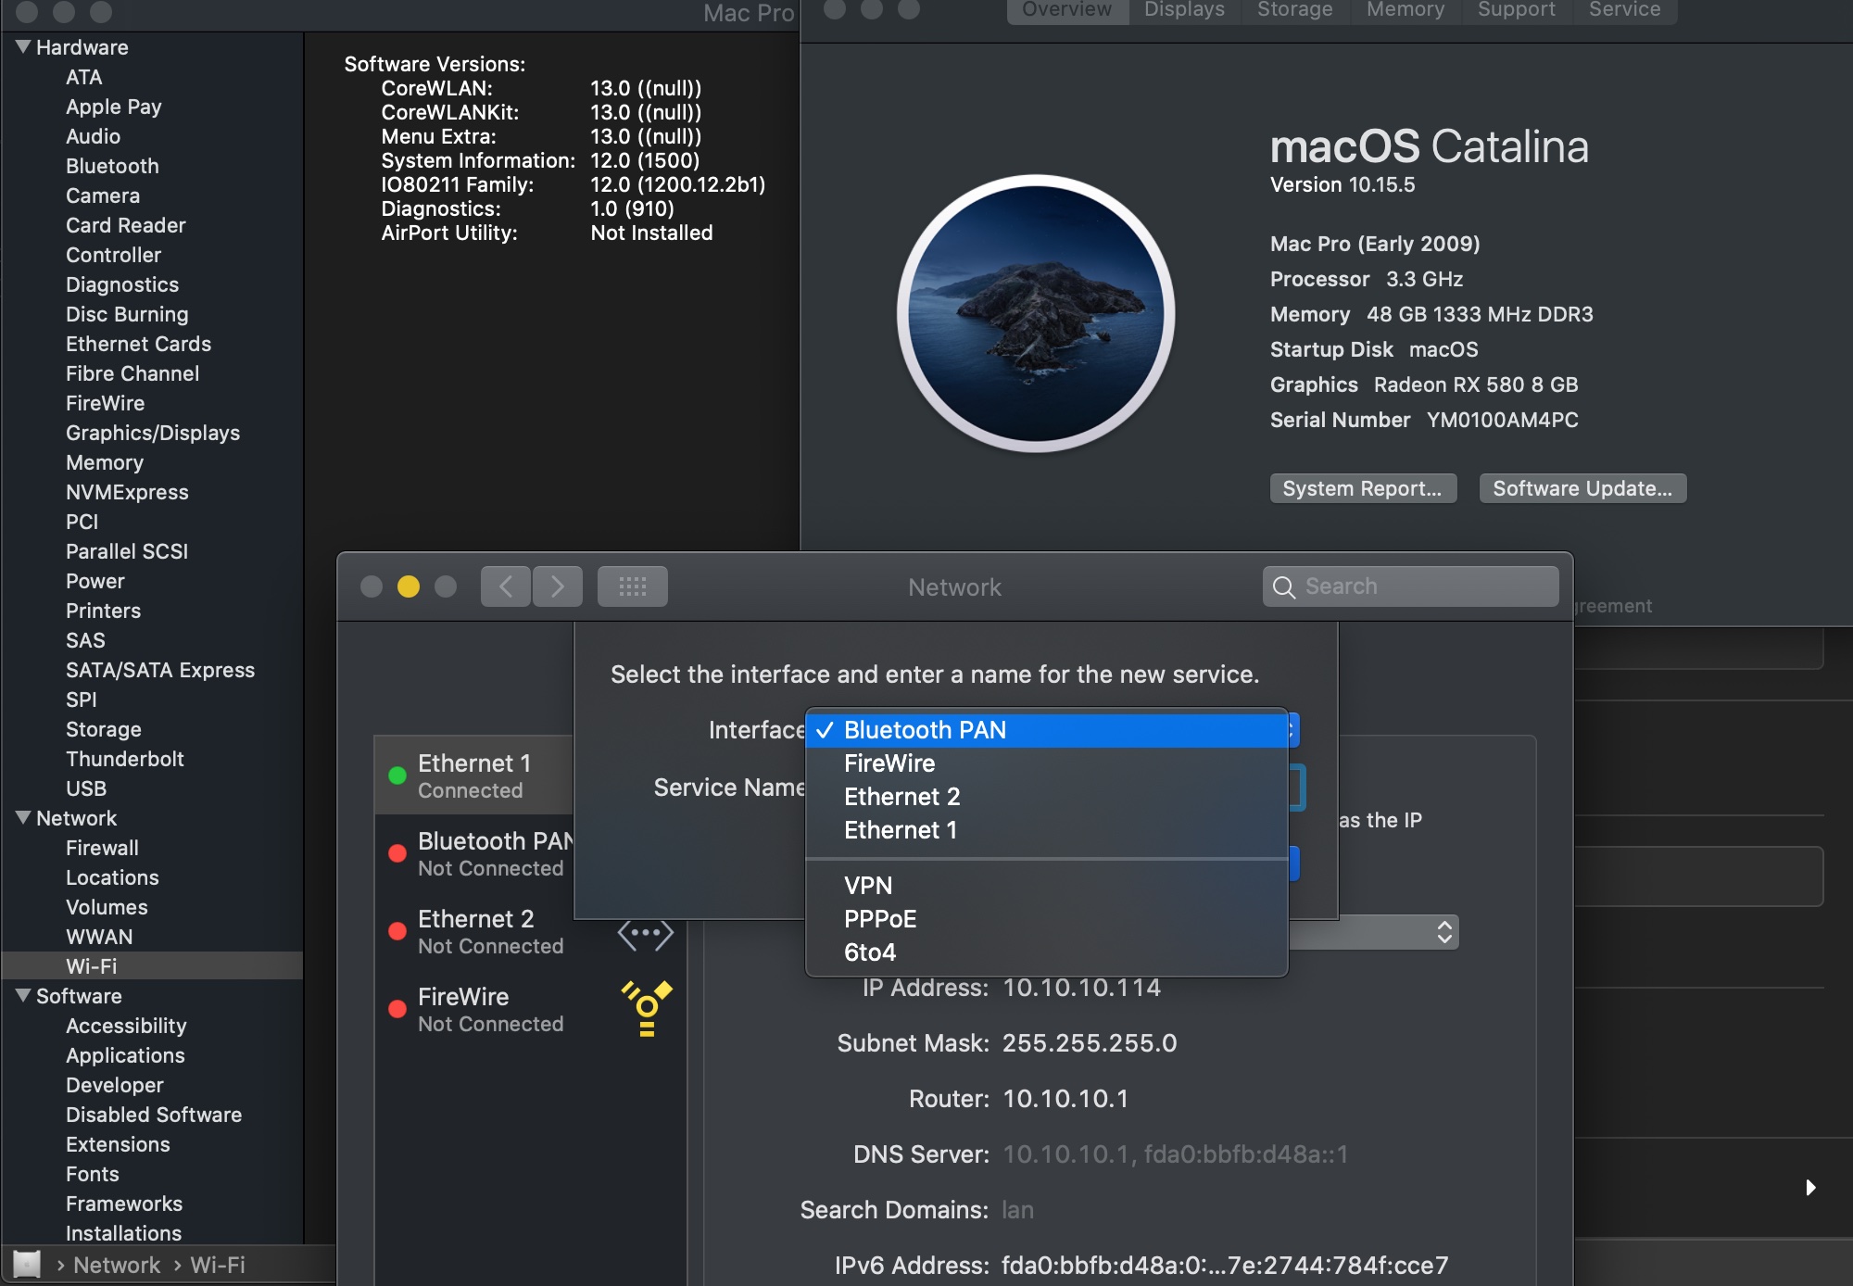The image size is (1853, 1286).
Task: Choose Ethernet 2 from the Interface menu
Action: (x=1047, y=797)
